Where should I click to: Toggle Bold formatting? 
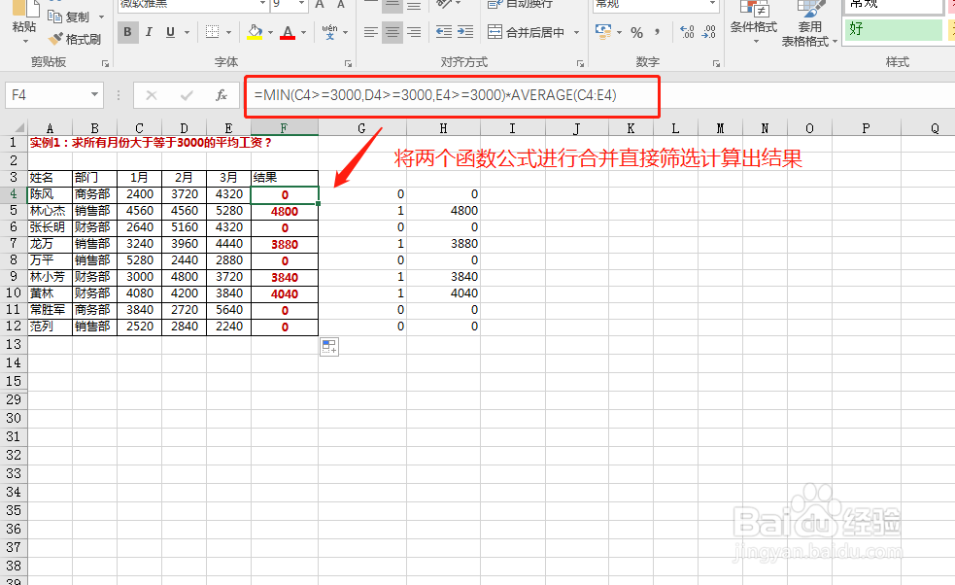coord(127,32)
